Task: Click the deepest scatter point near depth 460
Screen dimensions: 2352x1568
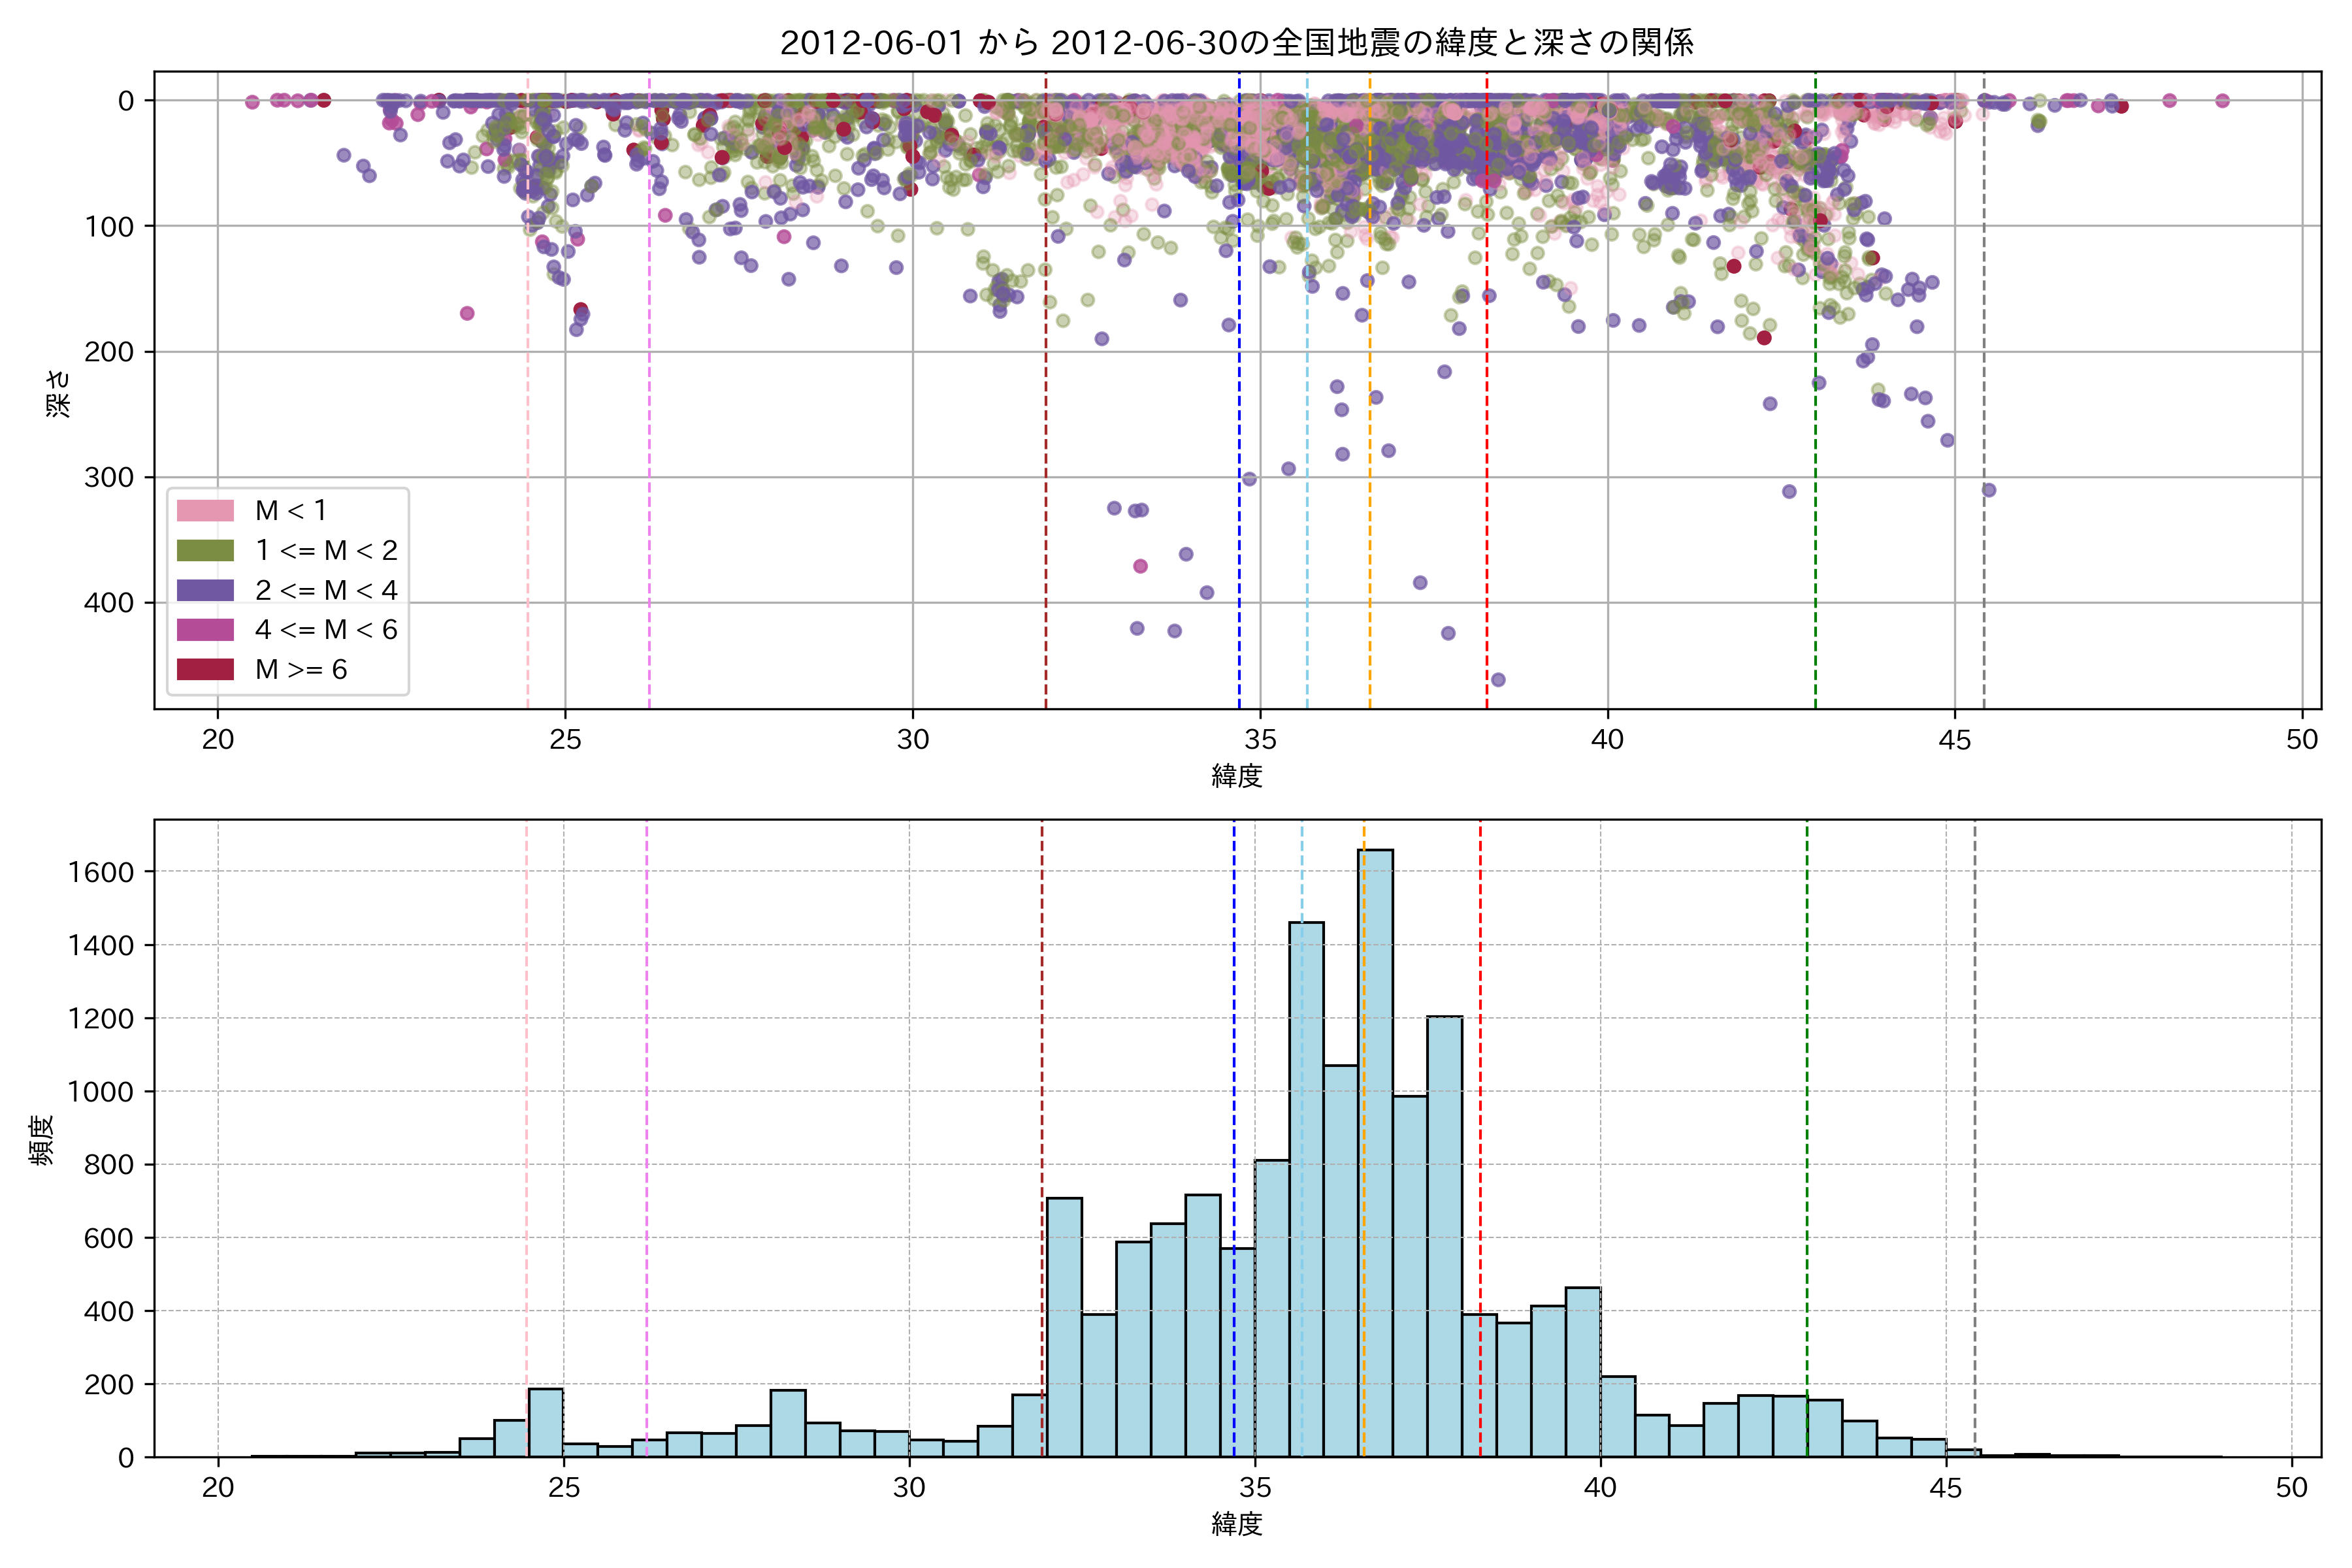Action: 1498,680
